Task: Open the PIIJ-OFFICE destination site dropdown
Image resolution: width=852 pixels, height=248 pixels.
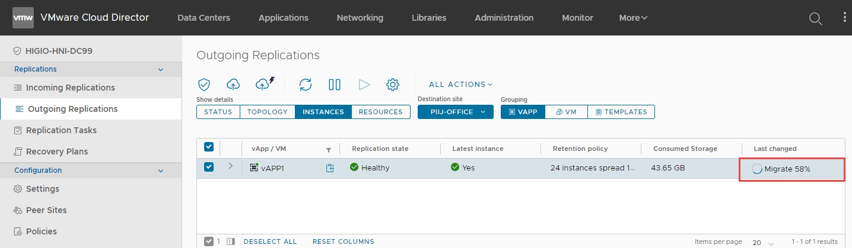Action: [455, 112]
